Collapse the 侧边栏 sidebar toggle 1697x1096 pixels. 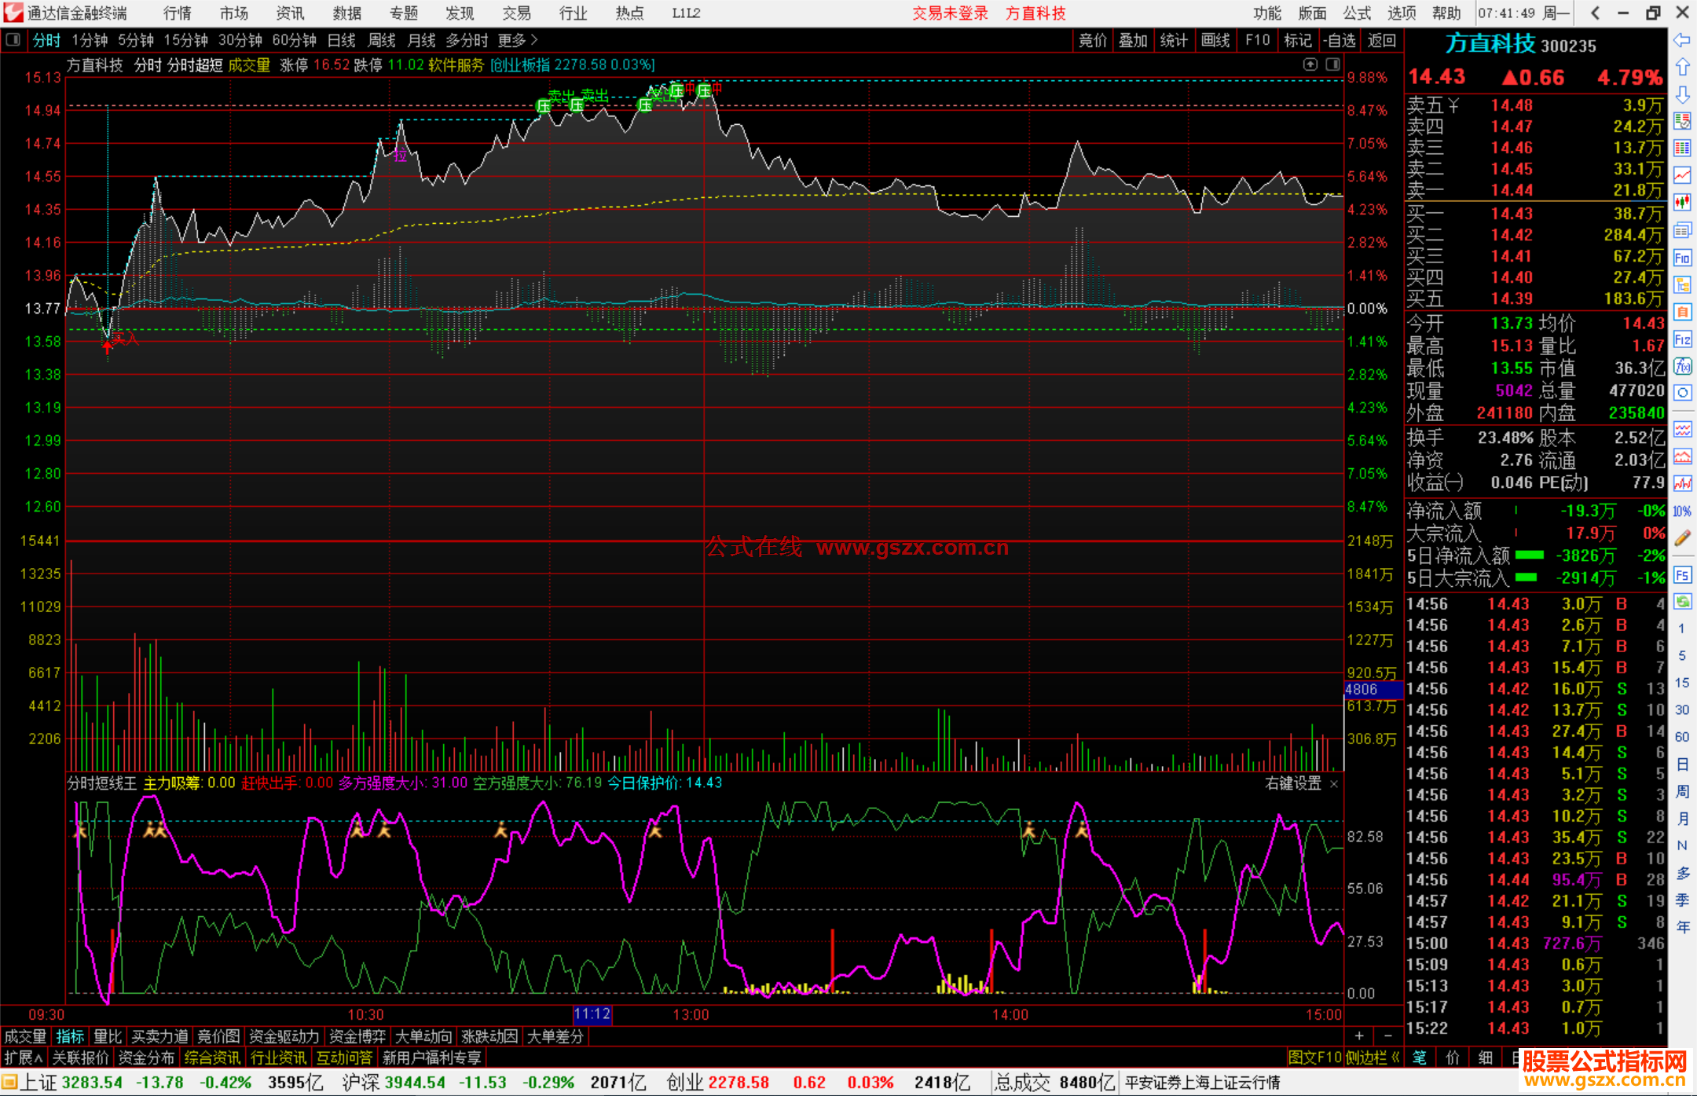1373,1058
